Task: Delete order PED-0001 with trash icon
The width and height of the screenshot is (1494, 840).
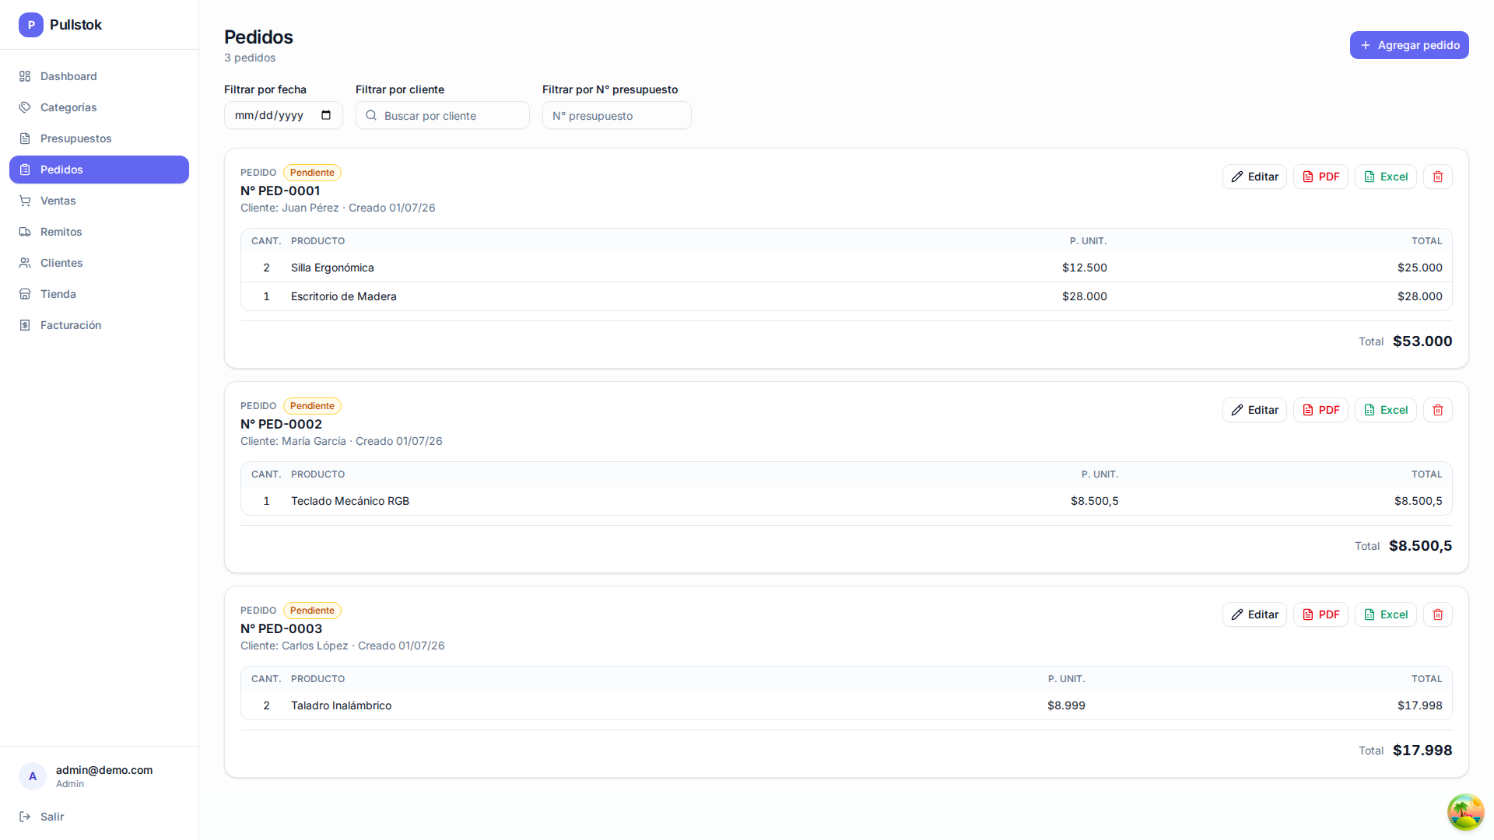Action: (1437, 177)
